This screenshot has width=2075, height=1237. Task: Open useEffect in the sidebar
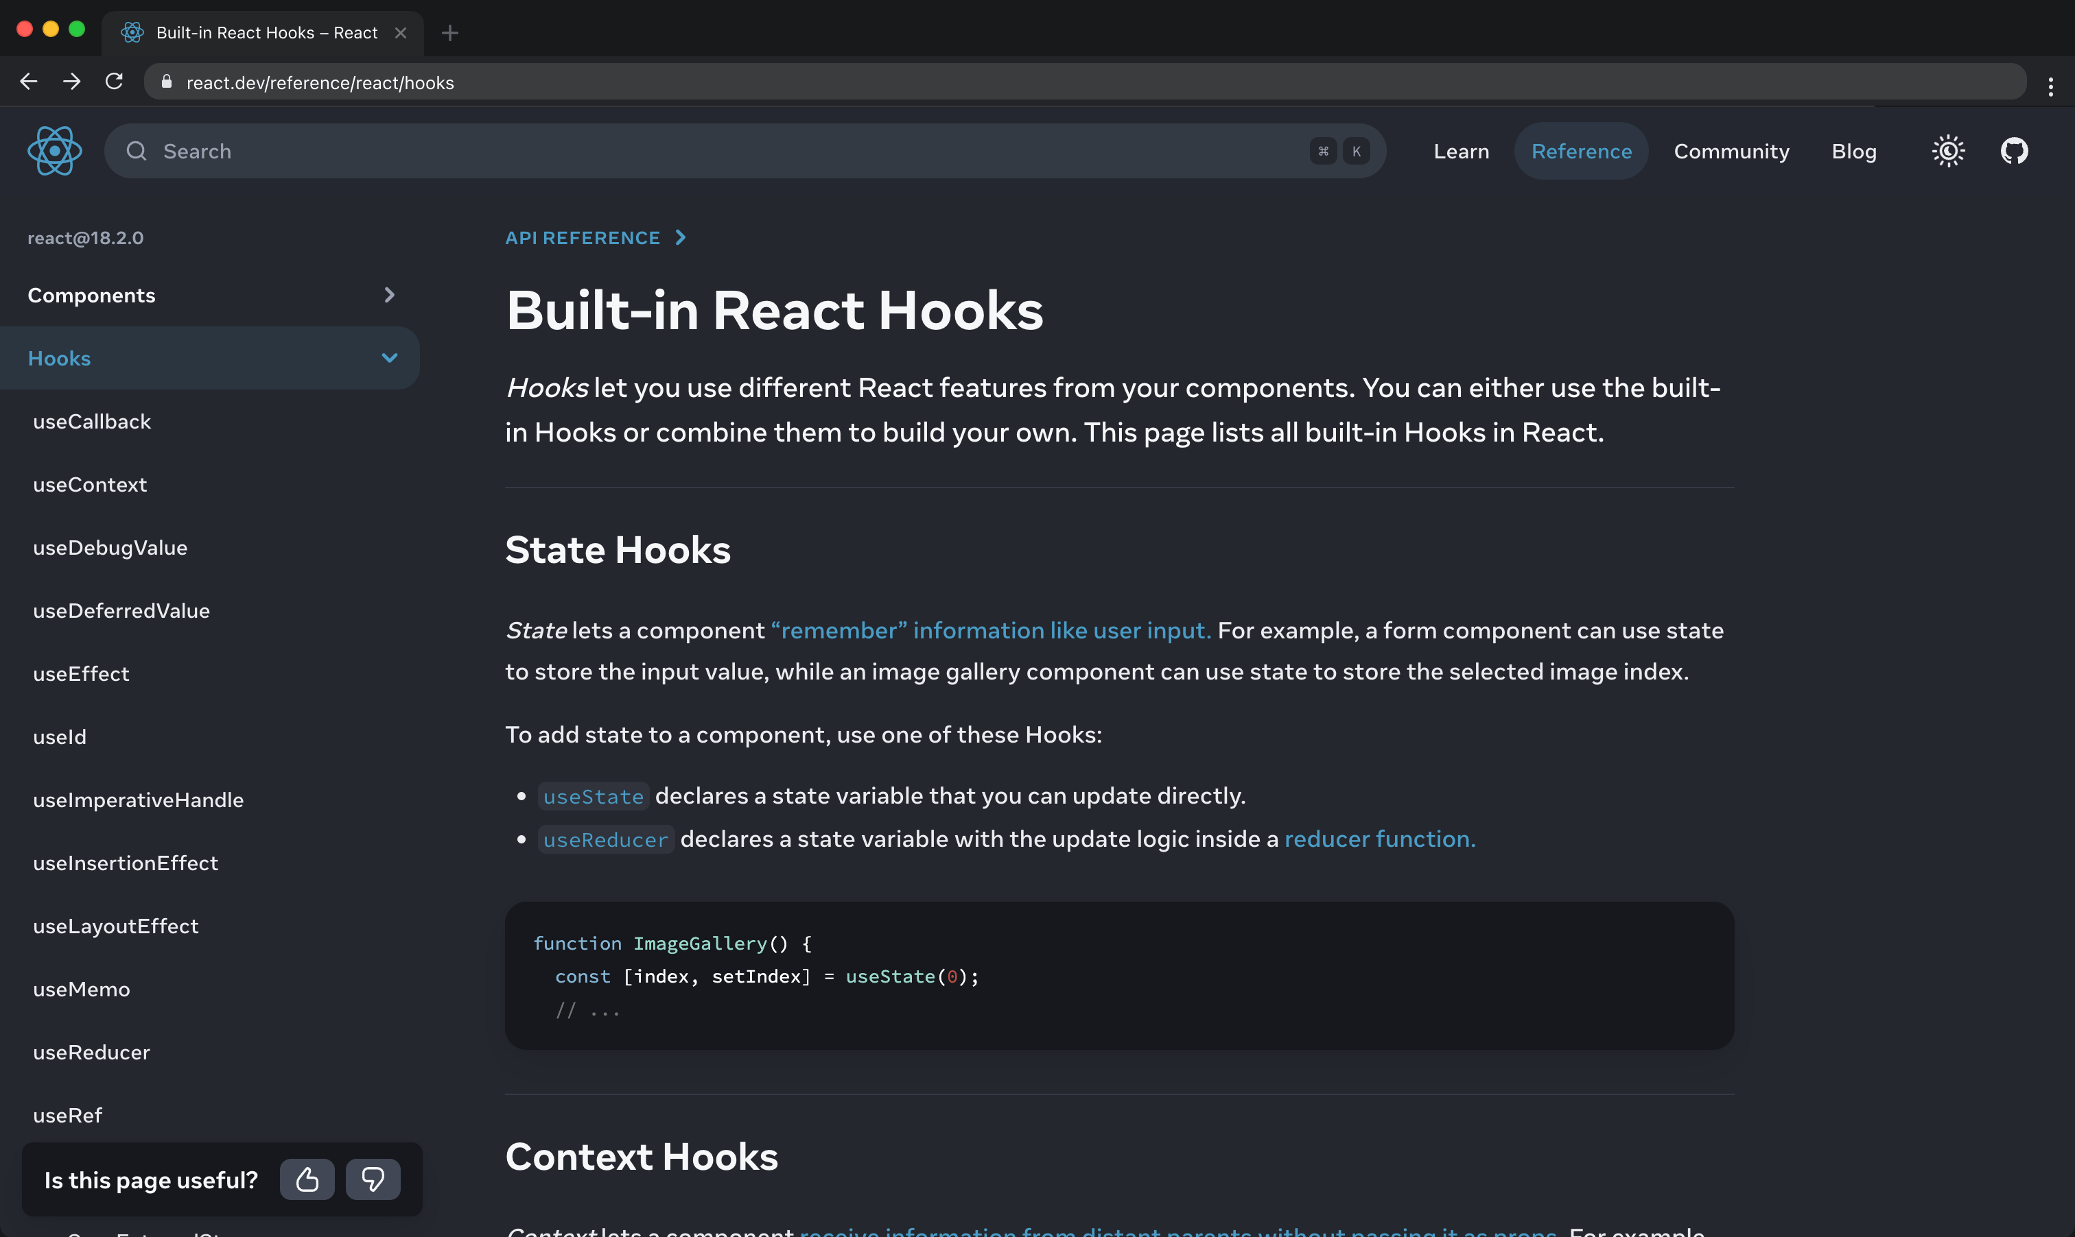pyautogui.click(x=81, y=673)
